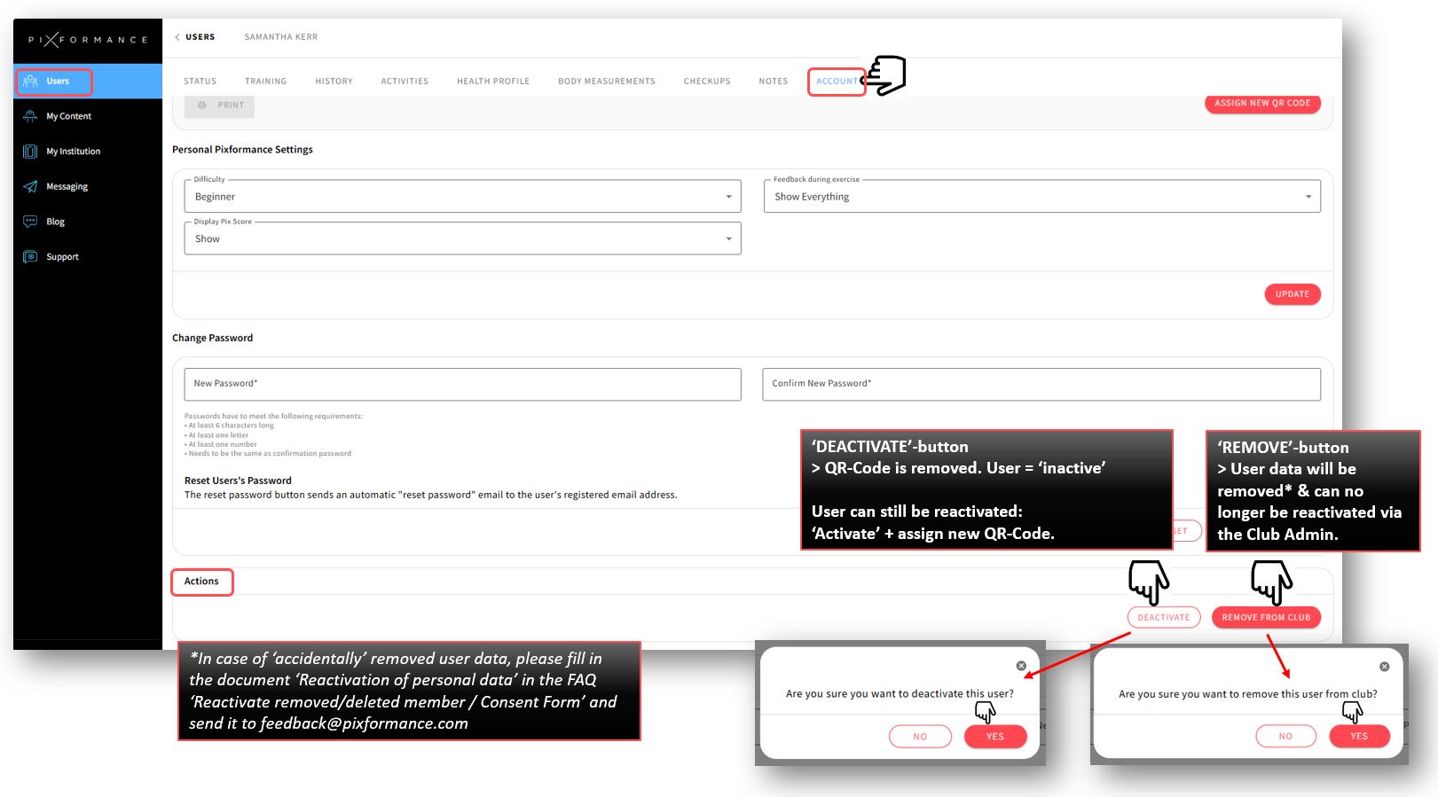Click the Blog label

[x=56, y=222]
